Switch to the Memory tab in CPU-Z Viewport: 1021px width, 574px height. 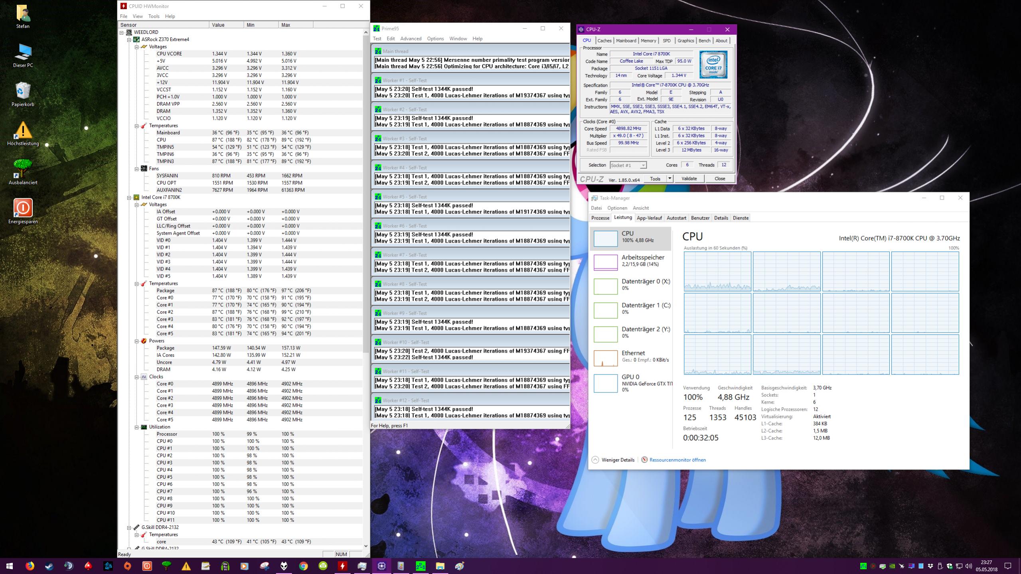(x=648, y=41)
